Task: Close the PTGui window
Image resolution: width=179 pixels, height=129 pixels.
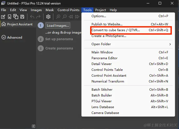Action: click(172, 3)
